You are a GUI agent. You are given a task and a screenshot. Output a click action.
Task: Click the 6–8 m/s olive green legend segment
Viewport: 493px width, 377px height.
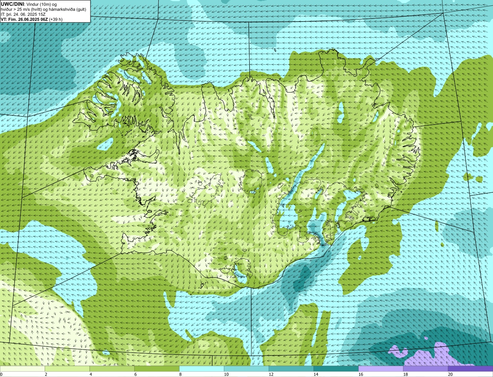[157, 369]
